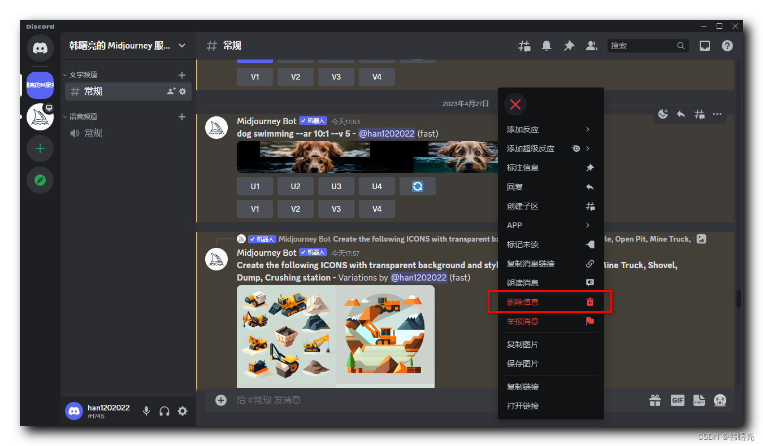The height and width of the screenshot is (446, 763).
Task: Expand the APP submenu
Action: [x=550, y=225]
